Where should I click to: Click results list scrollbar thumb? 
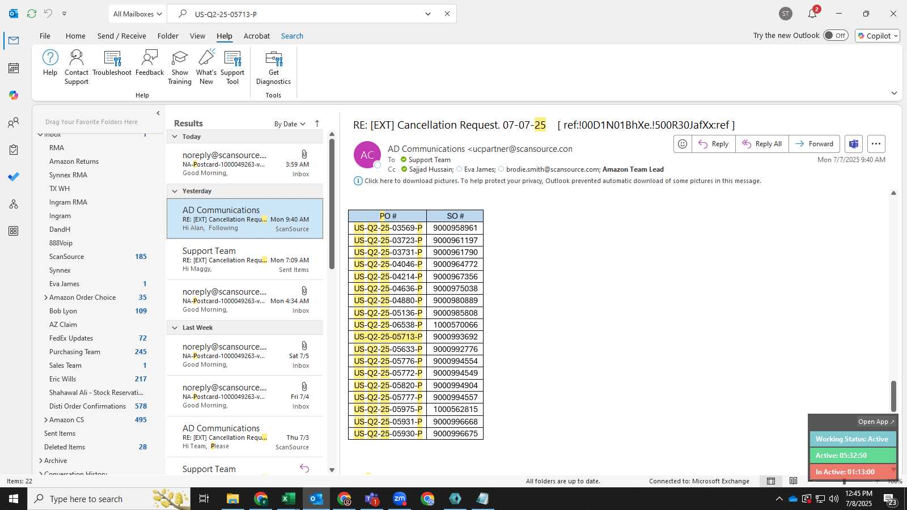pyautogui.click(x=332, y=204)
